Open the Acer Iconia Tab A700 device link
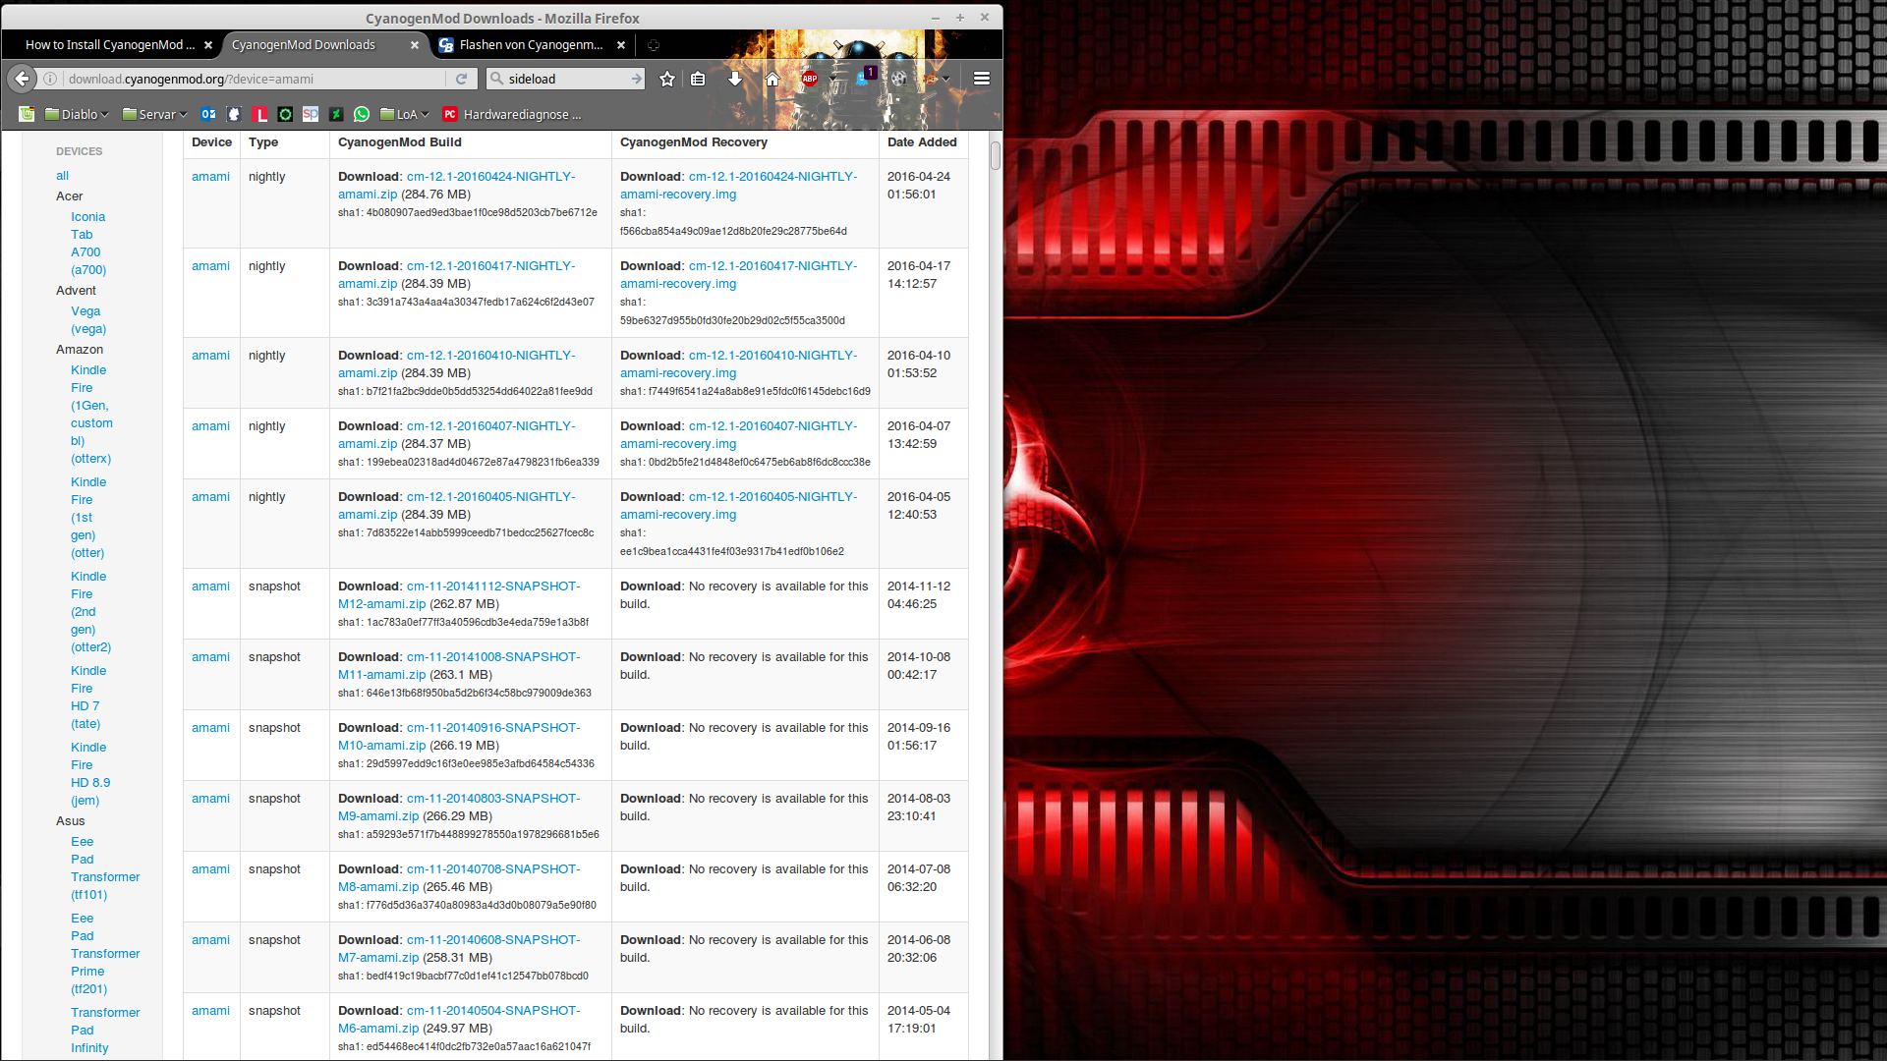 click(88, 244)
